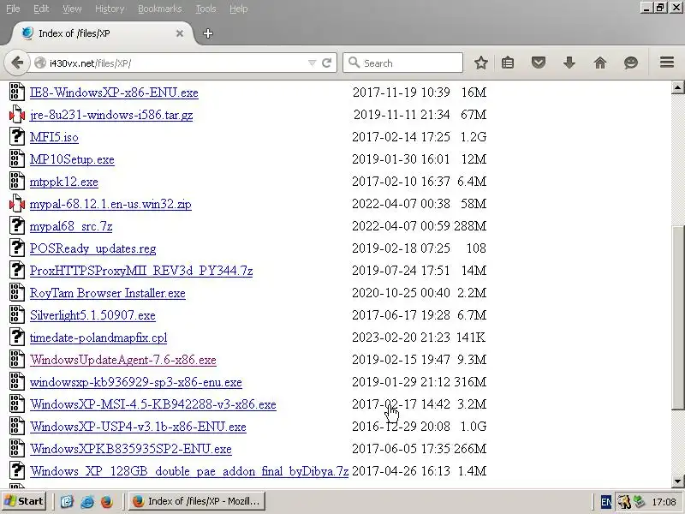Click WindowsXPKB835935SP2-ENU.exe link
Screen dimensions: 685x514
click(131, 449)
